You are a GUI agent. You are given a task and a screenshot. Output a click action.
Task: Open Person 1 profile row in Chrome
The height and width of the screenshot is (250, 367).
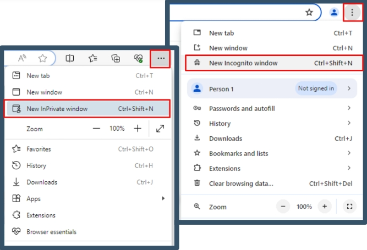272,88
